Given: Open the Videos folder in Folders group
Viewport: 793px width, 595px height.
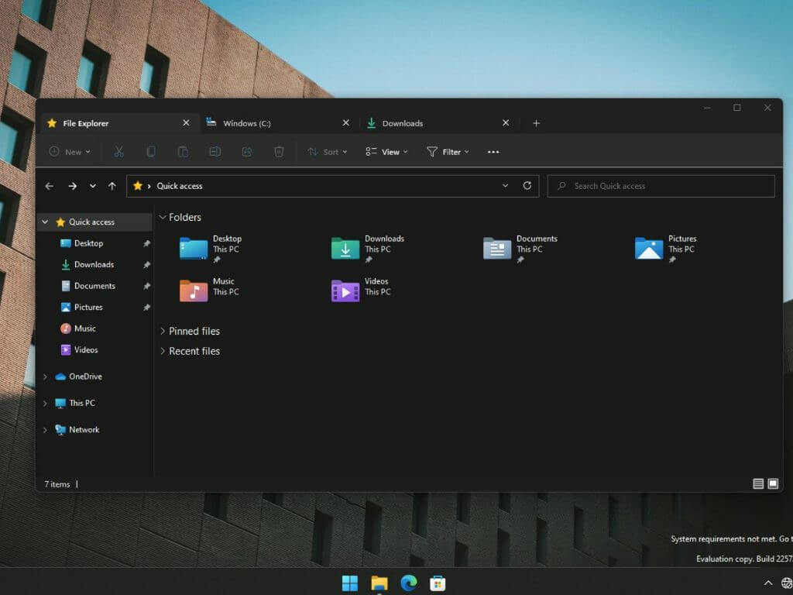Looking at the screenshot, I should (x=361, y=290).
